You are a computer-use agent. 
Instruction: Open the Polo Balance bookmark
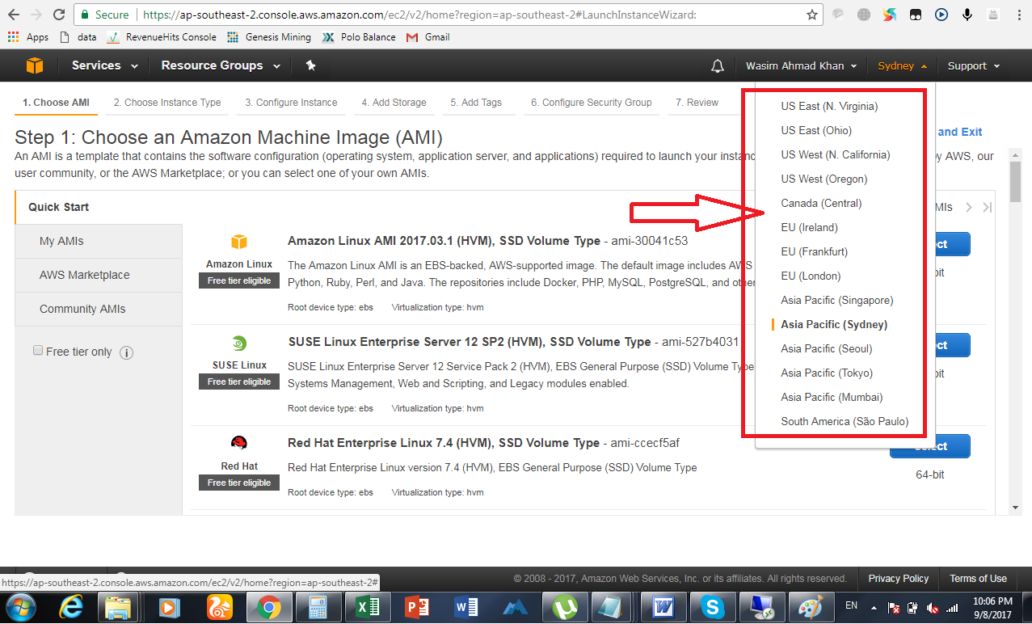(359, 37)
